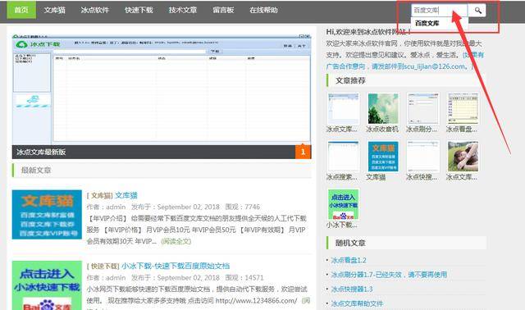Go to the 冰点软件 menu
The width and height of the screenshot is (525, 310).
(x=95, y=10)
